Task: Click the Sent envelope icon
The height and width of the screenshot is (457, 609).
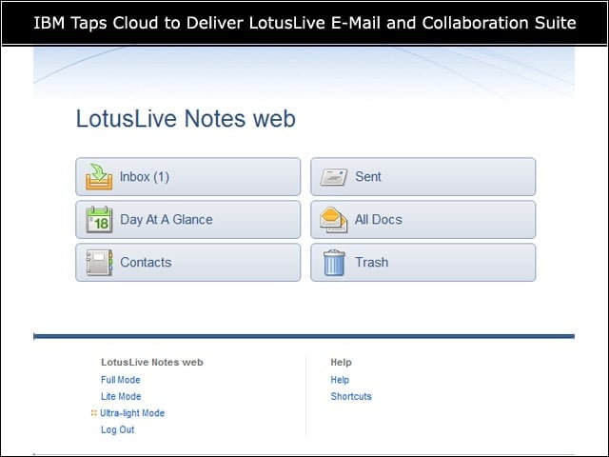Action: point(334,177)
